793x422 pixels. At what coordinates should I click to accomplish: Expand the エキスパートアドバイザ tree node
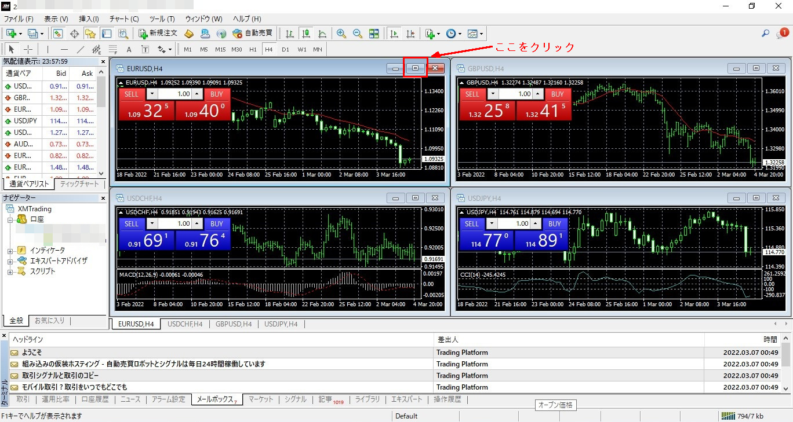10,261
